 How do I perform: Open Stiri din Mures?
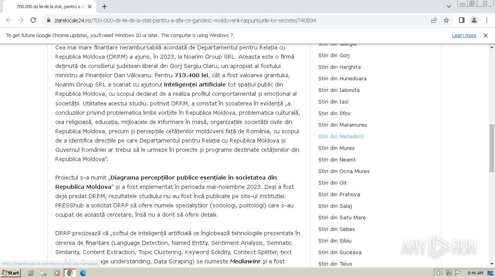(x=336, y=148)
